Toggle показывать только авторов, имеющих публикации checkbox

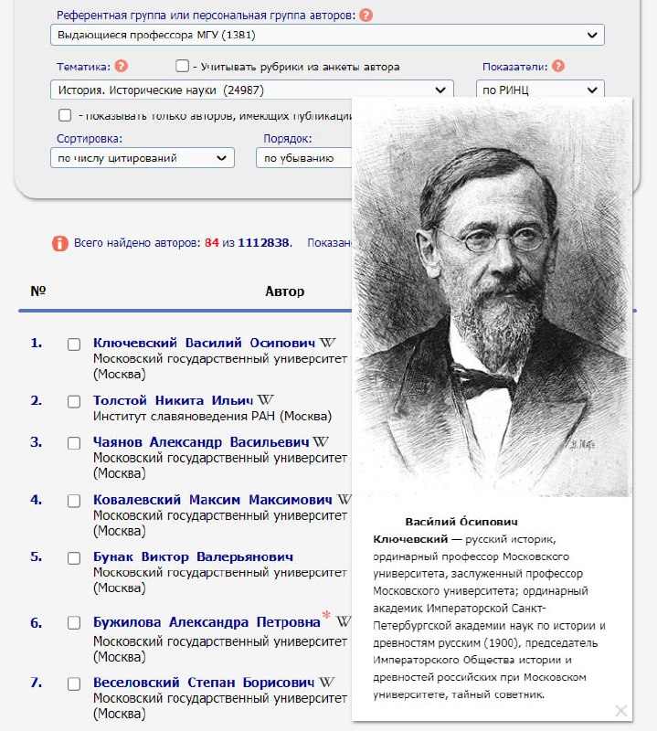click(x=65, y=115)
